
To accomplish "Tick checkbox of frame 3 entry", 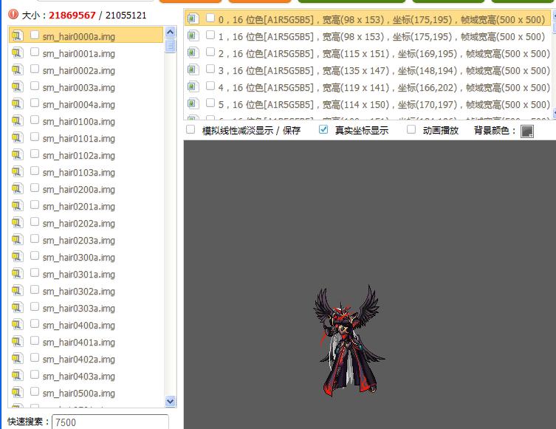I will (x=210, y=69).
